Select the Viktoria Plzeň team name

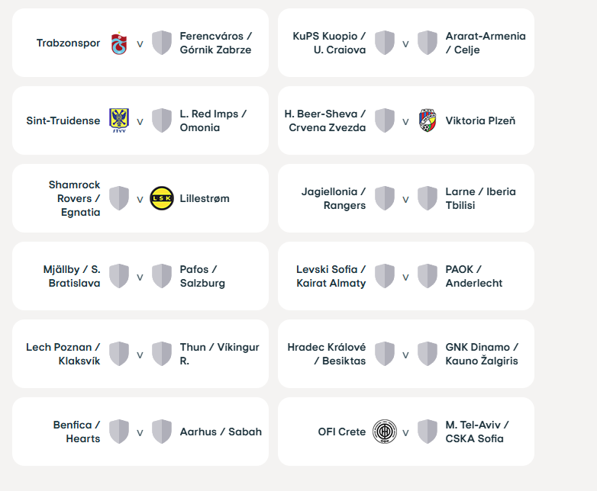point(480,120)
